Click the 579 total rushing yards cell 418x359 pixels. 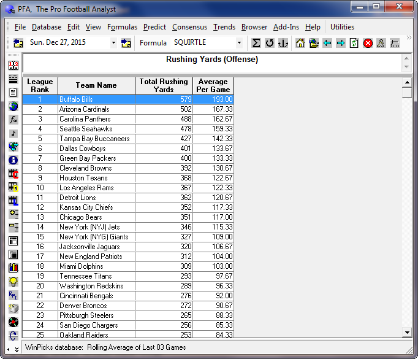(164, 99)
